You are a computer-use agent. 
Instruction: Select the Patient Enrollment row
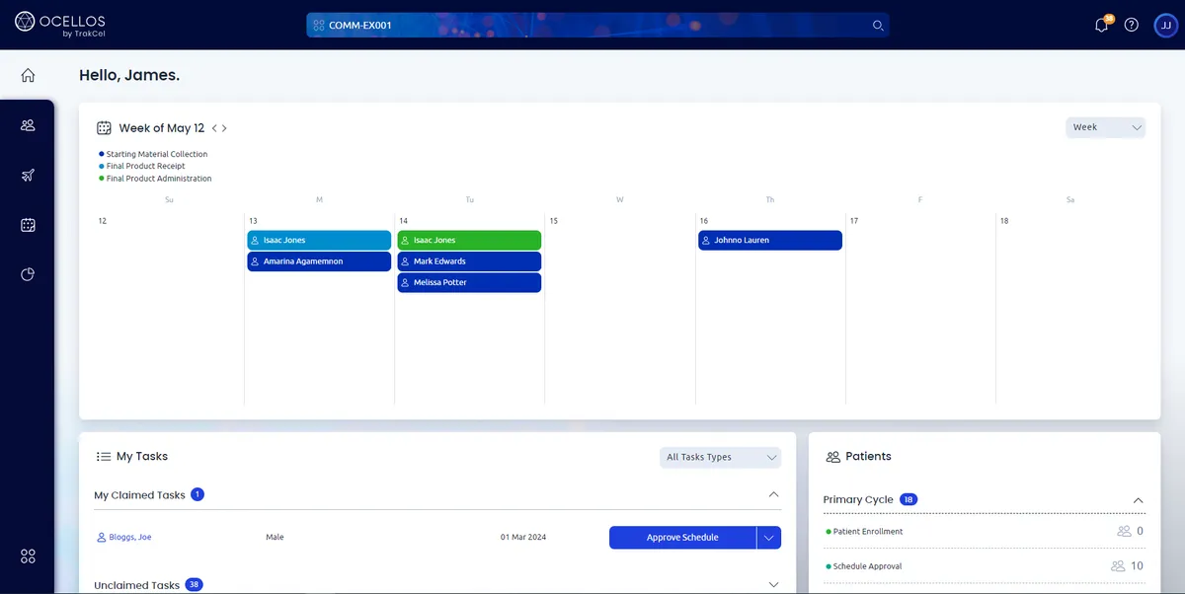[x=985, y=531]
